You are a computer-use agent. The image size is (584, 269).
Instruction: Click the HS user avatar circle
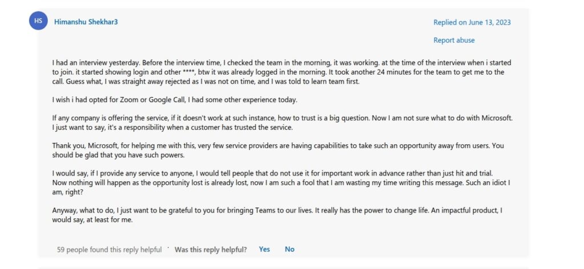pyautogui.click(x=38, y=21)
